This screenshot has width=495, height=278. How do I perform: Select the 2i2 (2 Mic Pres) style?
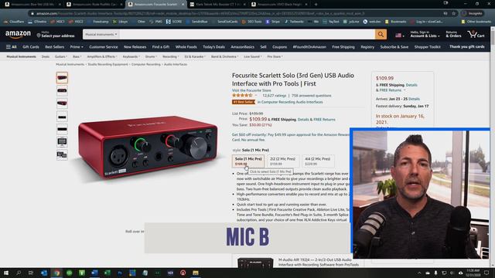283,161
